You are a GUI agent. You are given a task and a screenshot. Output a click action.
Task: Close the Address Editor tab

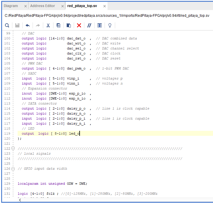(x=63, y=6)
